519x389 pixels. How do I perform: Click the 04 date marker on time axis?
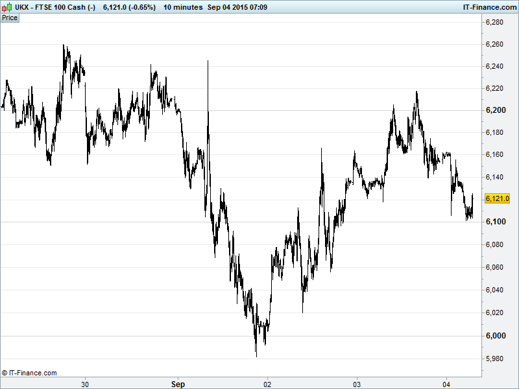tap(446, 384)
